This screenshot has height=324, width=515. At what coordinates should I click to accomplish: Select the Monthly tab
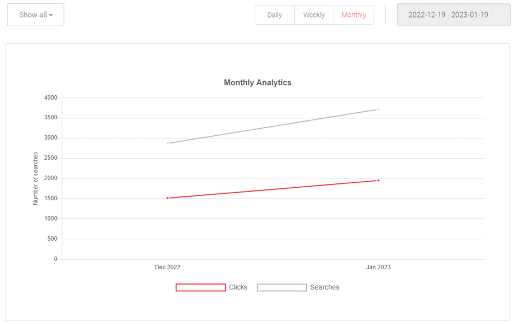click(x=354, y=15)
